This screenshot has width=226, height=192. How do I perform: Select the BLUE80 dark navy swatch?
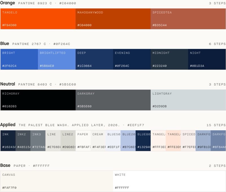pos(143,141)
